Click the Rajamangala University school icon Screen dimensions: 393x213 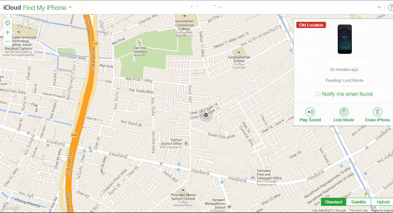18,32
